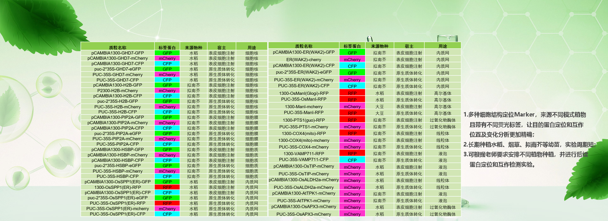
Task: Select the ER(WAK2)-cherry plasmid entry
Action: tap(303, 60)
